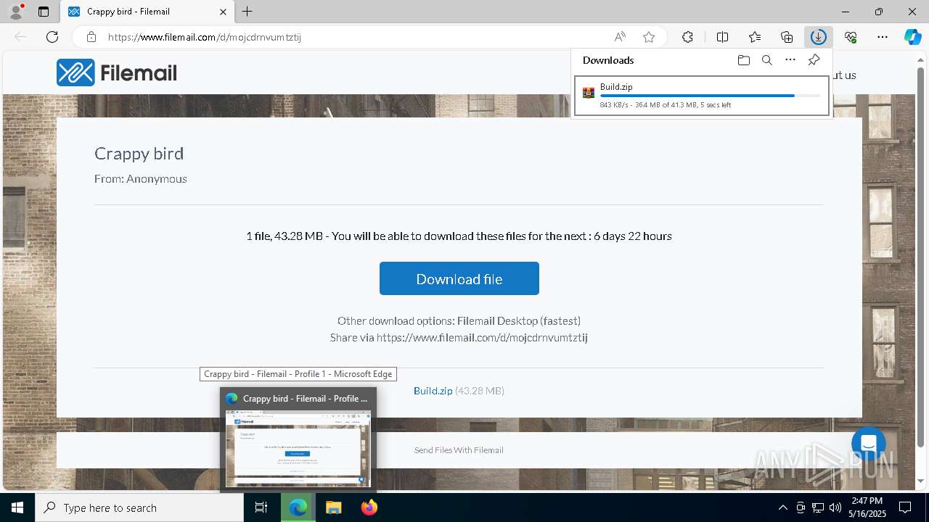
Task: Close the Crappy bird - Filemail tab
Action: [223, 12]
